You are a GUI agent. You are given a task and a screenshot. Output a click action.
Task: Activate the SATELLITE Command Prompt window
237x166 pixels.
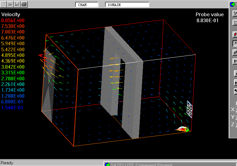pos(141,164)
